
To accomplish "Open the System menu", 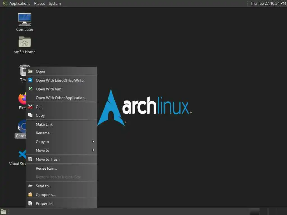I will pyautogui.click(x=55, y=3).
